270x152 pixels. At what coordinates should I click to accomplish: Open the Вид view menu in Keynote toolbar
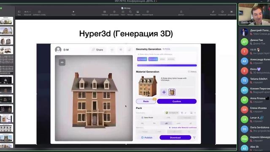pyautogui.click(x=19, y=12)
